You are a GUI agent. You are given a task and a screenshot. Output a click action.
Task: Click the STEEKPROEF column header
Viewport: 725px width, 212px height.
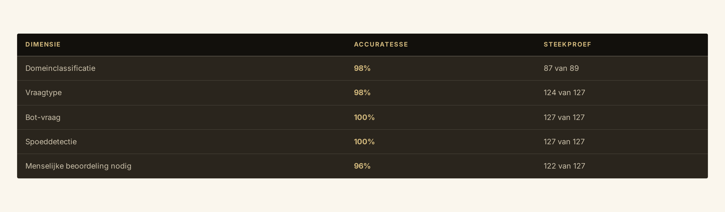coord(567,44)
